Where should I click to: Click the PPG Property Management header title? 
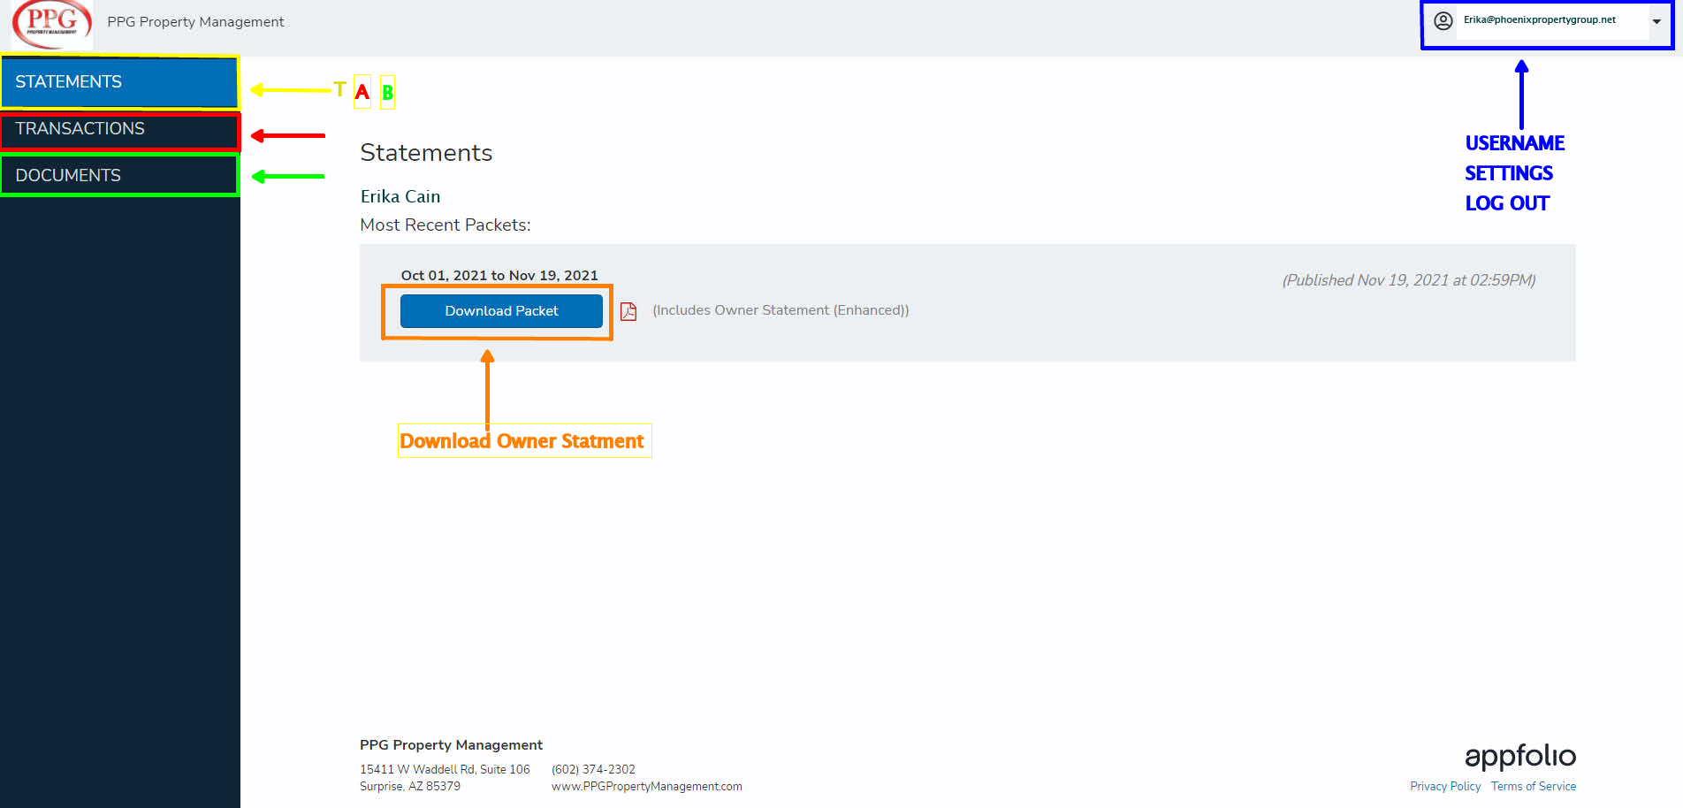click(195, 22)
